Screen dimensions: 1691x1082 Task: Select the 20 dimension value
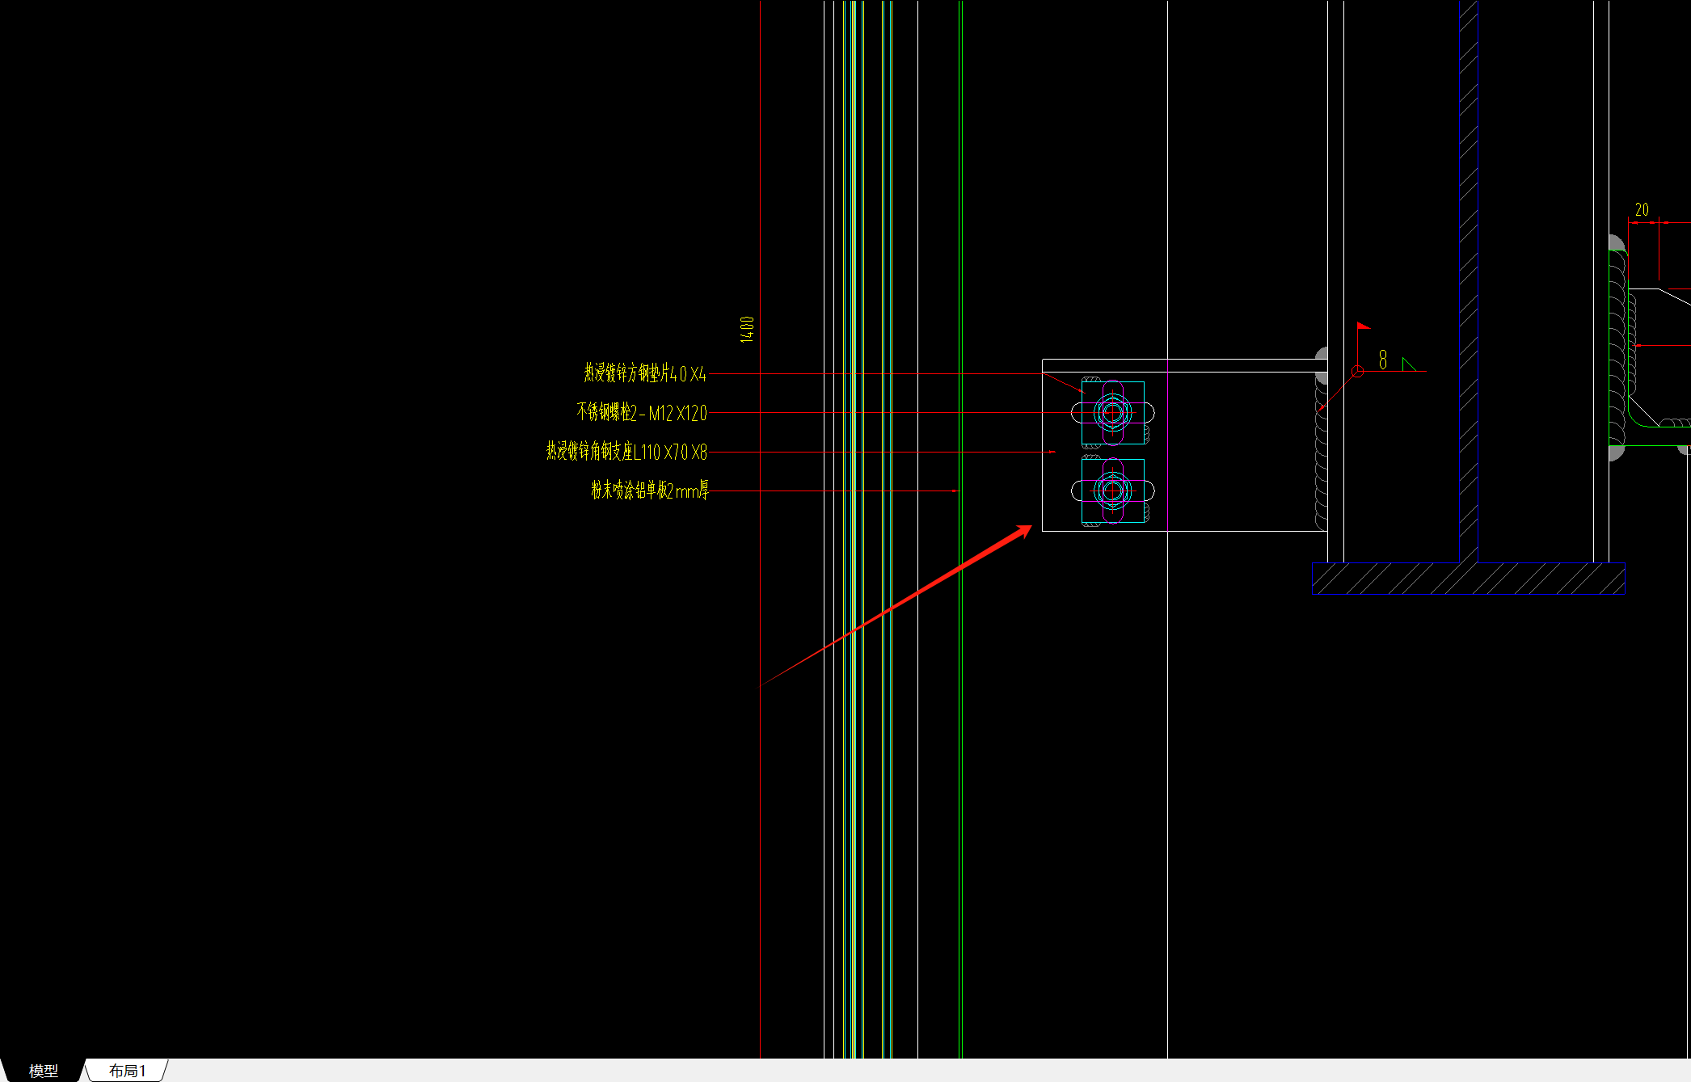click(1642, 210)
